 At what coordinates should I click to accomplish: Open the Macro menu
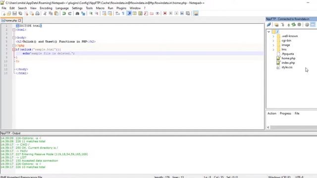[100, 8]
